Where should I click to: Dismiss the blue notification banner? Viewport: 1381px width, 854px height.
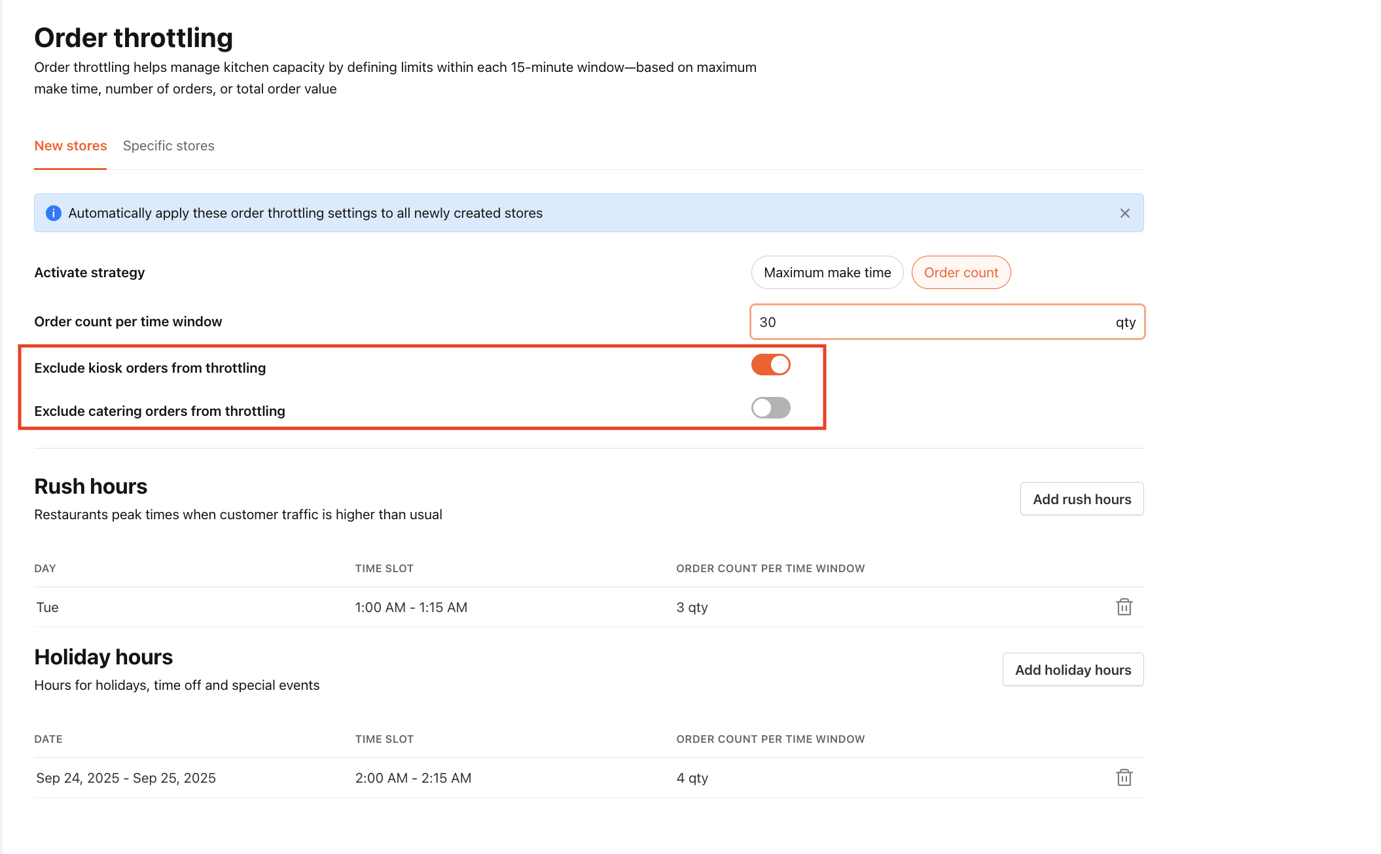point(1125,213)
